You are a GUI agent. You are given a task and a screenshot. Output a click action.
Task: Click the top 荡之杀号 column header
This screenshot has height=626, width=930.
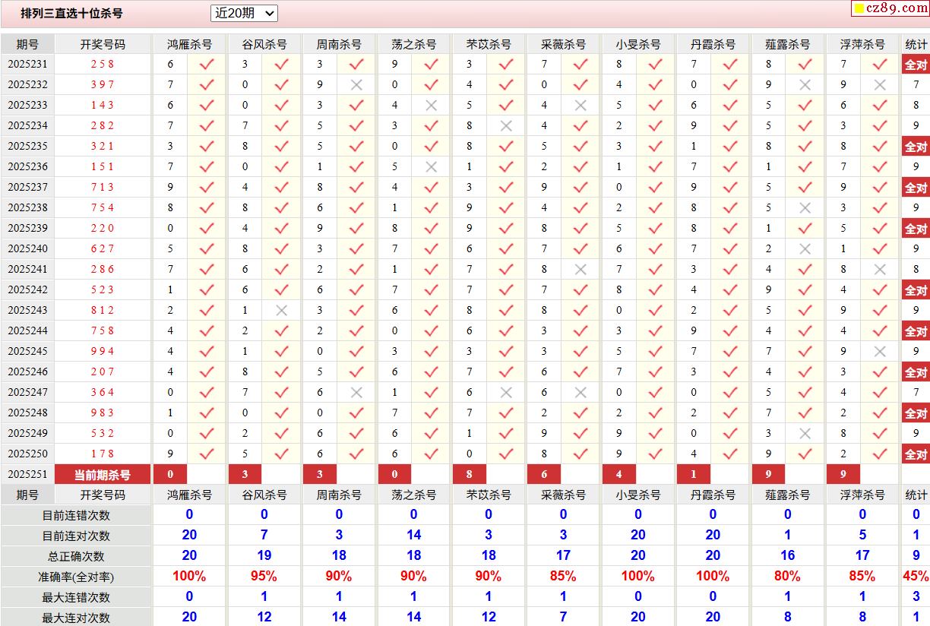pos(414,45)
